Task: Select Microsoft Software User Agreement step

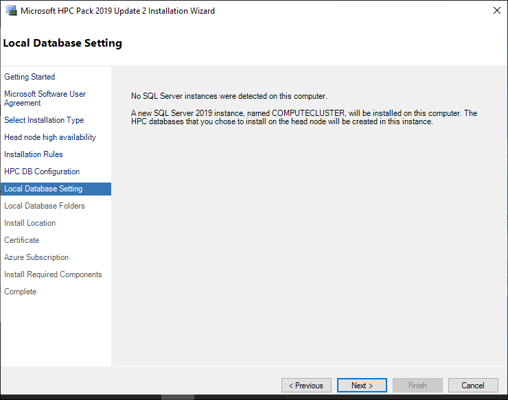Action: click(45, 98)
